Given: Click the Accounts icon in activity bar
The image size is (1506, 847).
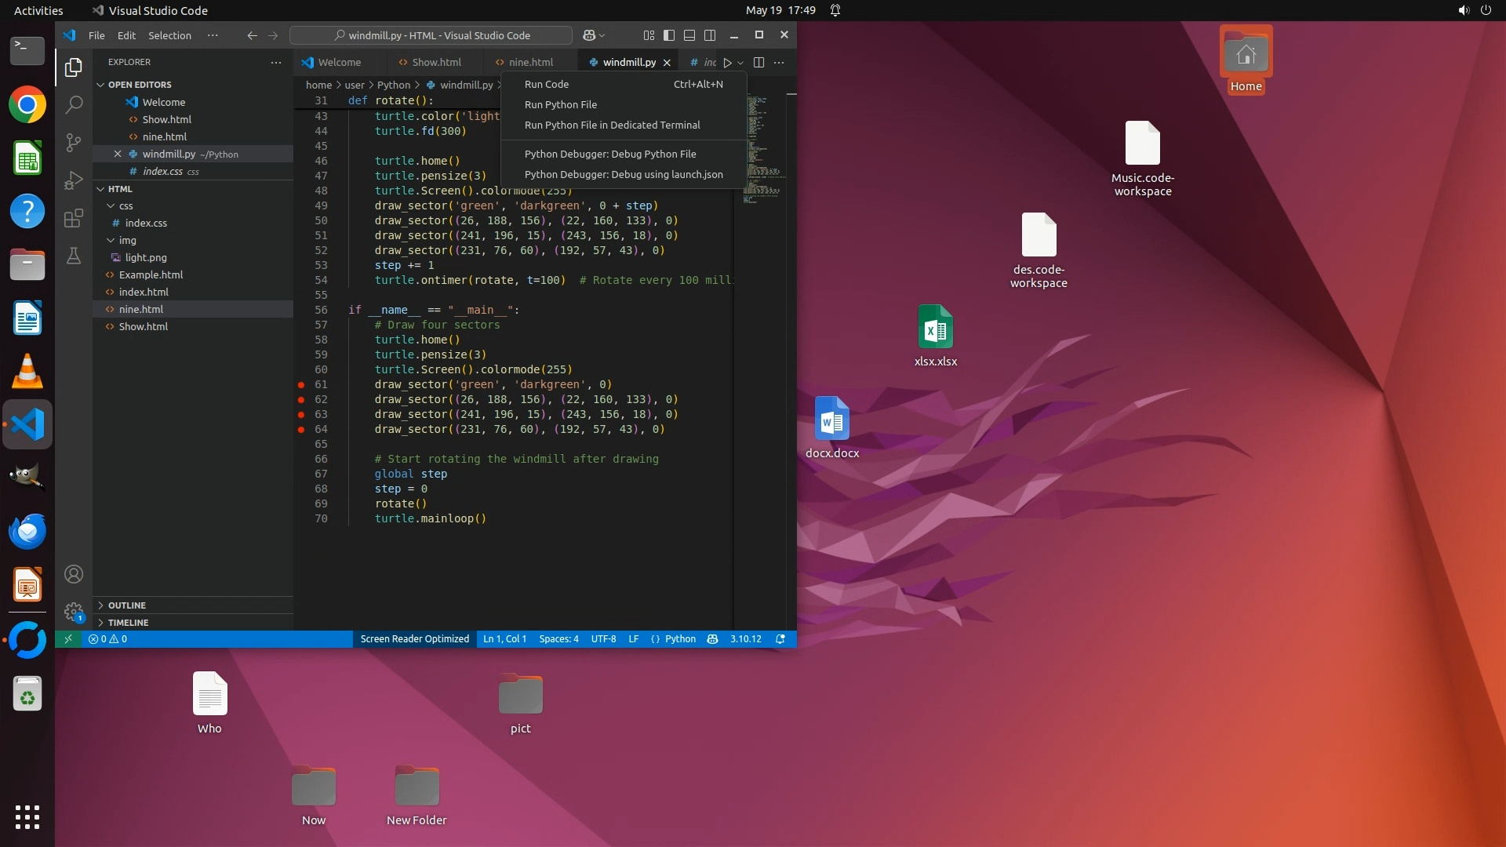Looking at the screenshot, I should [74, 574].
